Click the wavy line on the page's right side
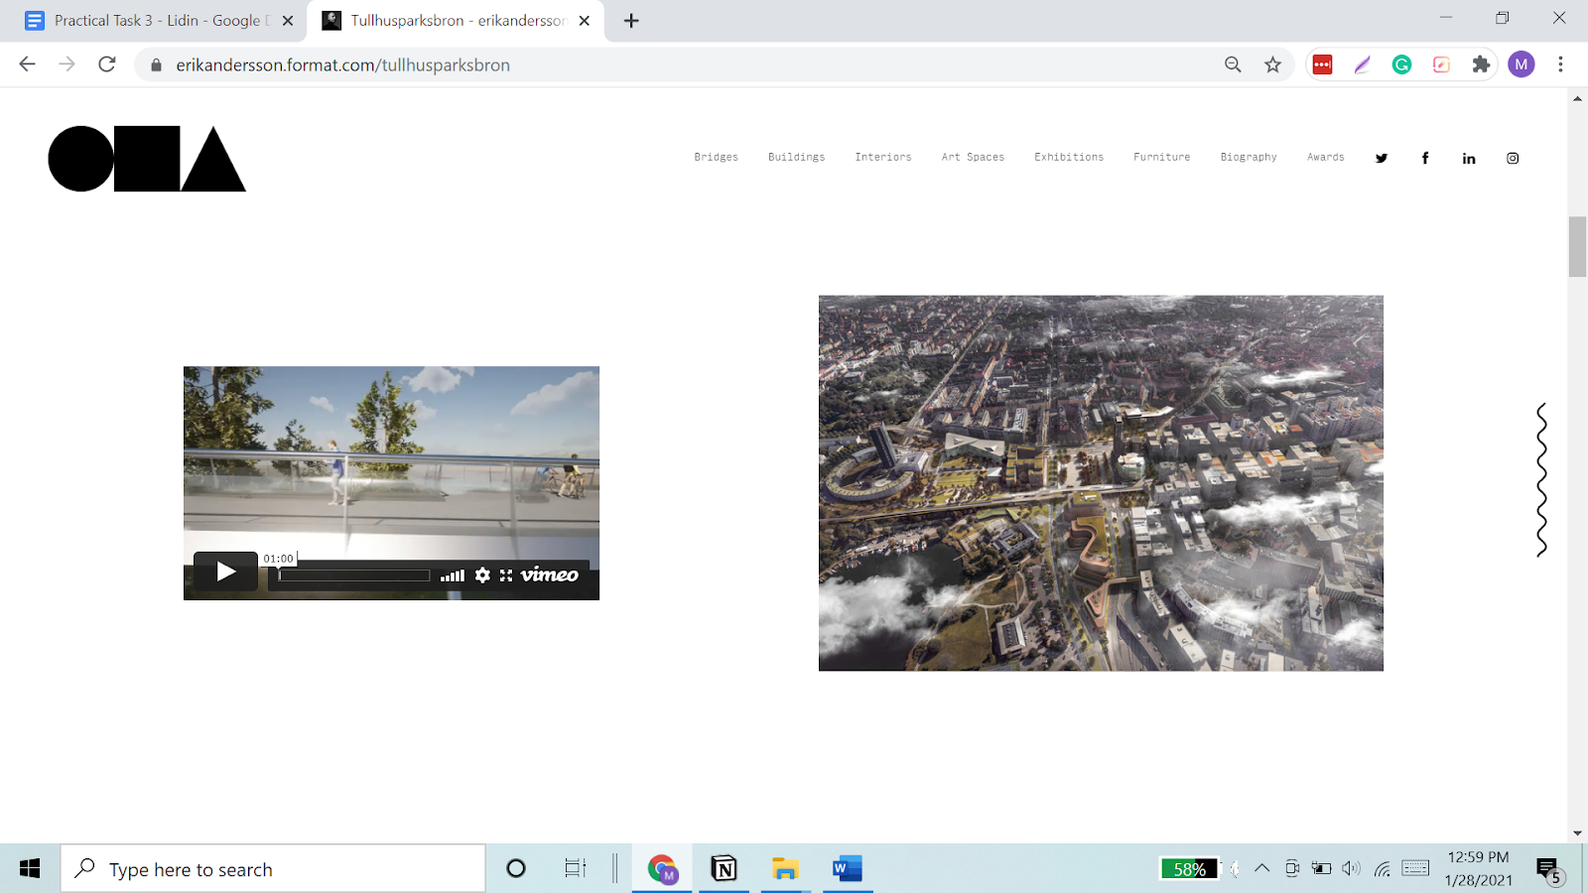The image size is (1588, 893). coord(1541,480)
